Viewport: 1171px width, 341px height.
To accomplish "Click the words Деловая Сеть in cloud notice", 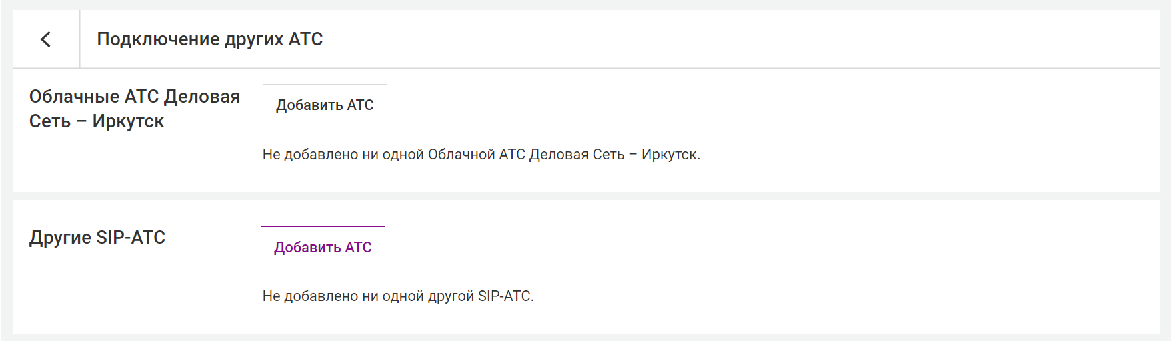I will 577,155.
